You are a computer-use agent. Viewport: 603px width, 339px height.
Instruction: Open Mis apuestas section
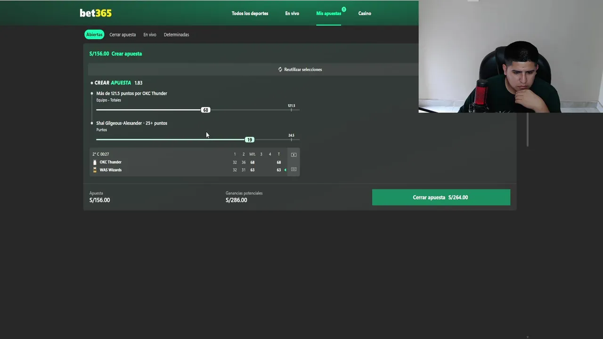tap(328, 13)
